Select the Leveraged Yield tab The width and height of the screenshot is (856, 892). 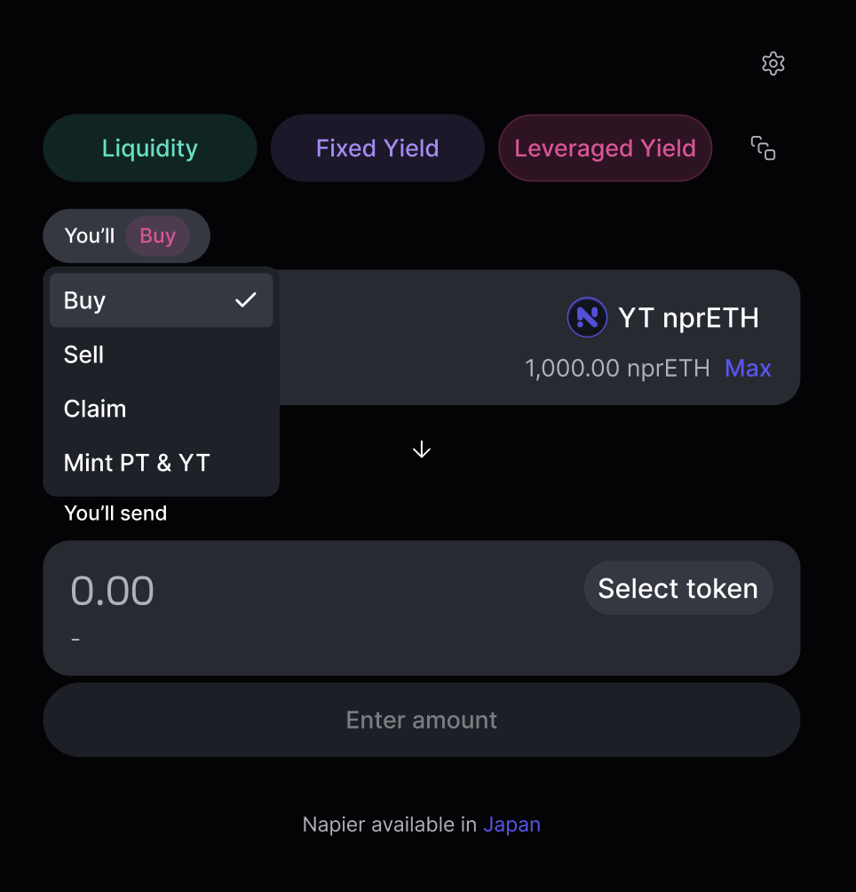pyautogui.click(x=605, y=148)
